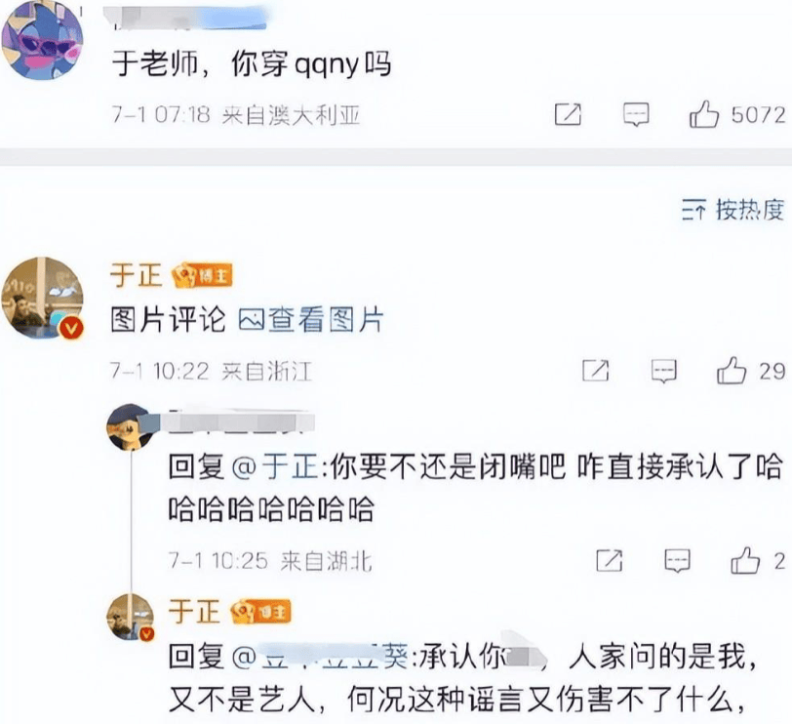Open replies on the qqny comment
792x724 pixels.
636,115
